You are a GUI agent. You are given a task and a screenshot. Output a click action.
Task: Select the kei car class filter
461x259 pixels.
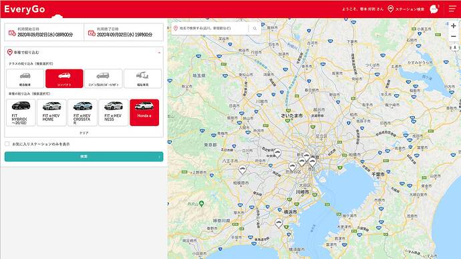25,78
